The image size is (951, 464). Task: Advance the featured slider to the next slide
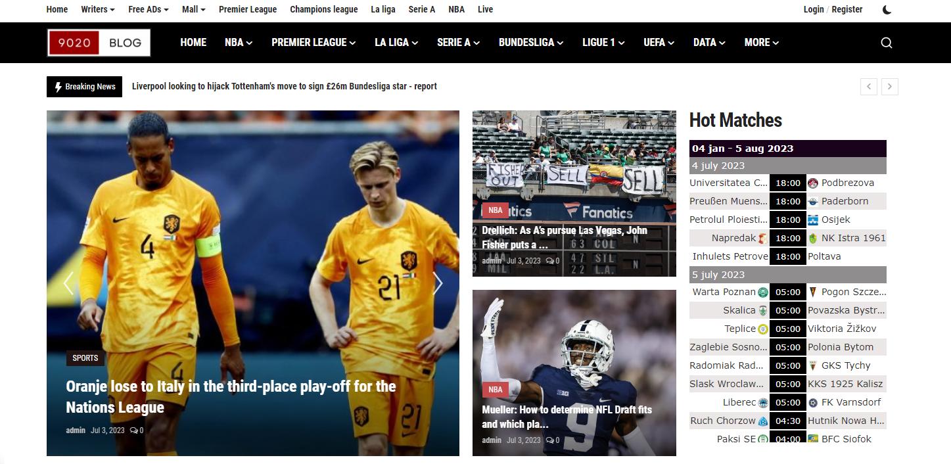[438, 283]
